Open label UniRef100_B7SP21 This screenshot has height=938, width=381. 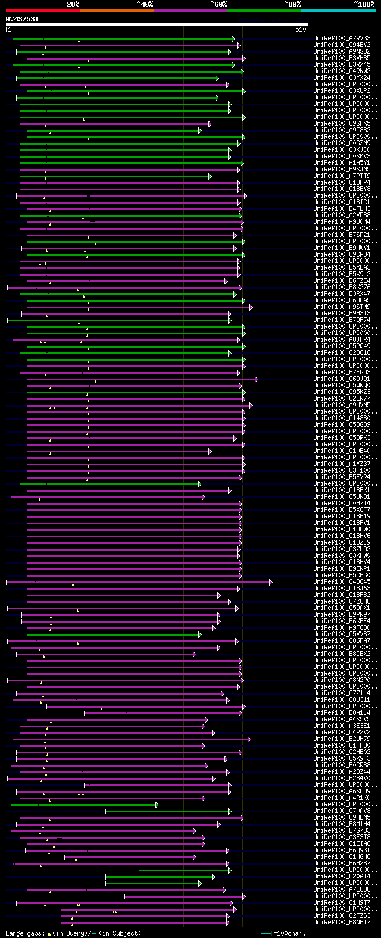click(342, 235)
